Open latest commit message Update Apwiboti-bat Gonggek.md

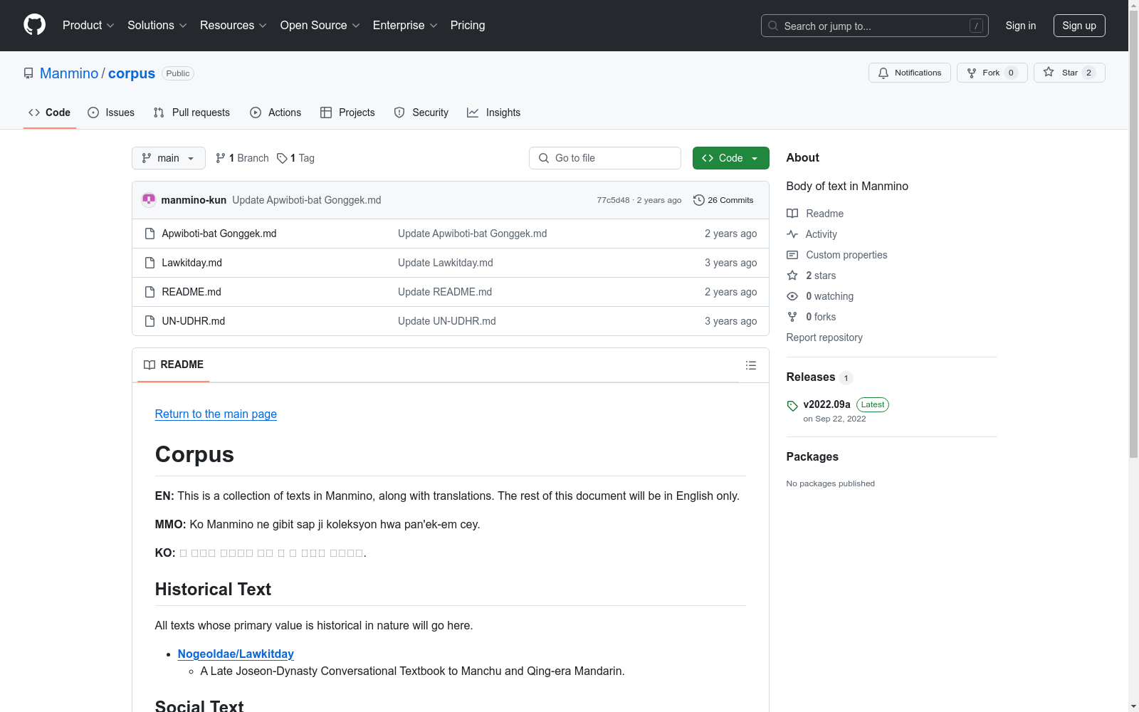307,200
